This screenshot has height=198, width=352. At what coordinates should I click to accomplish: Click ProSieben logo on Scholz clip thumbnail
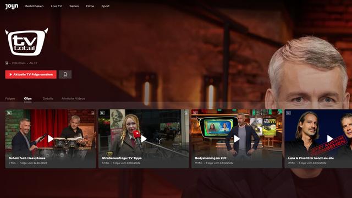[93, 113]
